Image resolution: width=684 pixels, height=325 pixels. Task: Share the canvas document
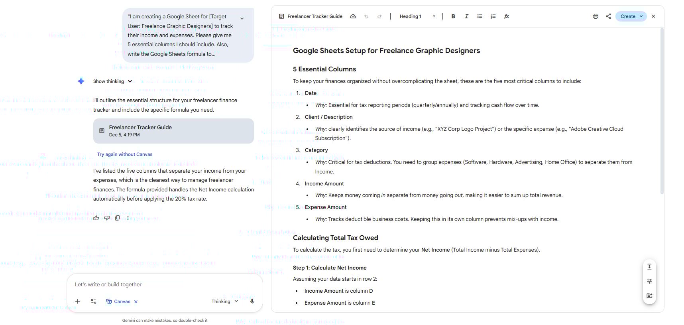609,16
